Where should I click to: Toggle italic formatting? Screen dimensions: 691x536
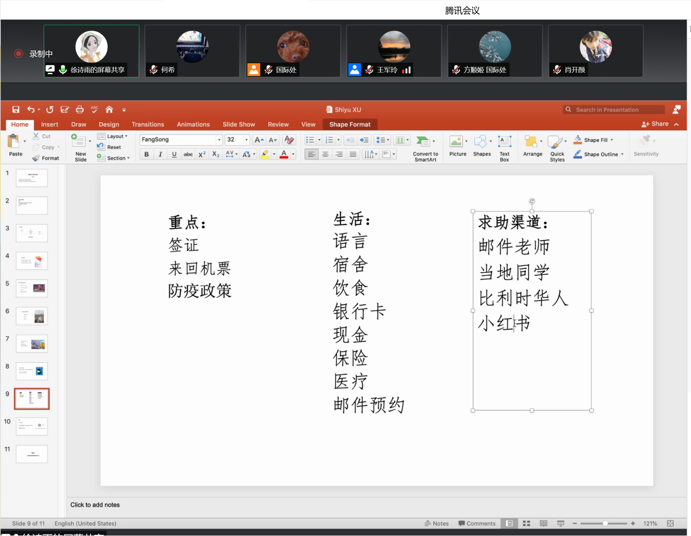pos(160,154)
